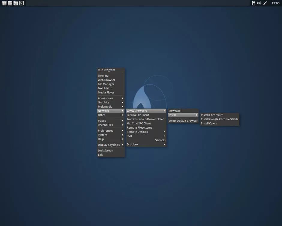Viewport: 282px width, 226px height.
Task: Open the Preferences submenu
Action: tap(111, 131)
